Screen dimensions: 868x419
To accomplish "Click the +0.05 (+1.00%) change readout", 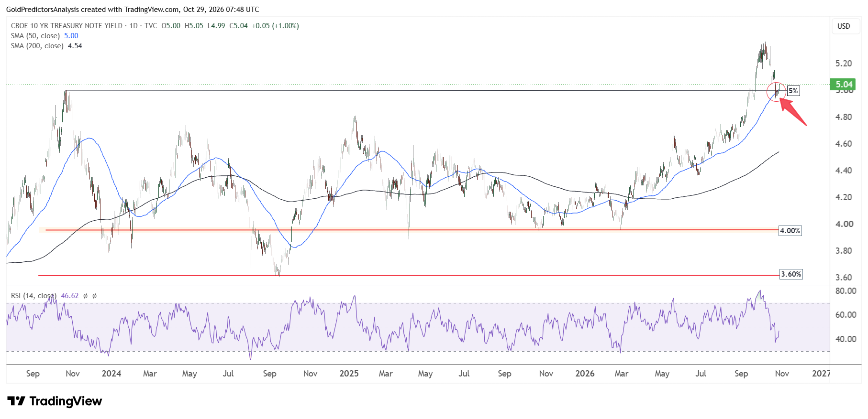I will point(276,26).
